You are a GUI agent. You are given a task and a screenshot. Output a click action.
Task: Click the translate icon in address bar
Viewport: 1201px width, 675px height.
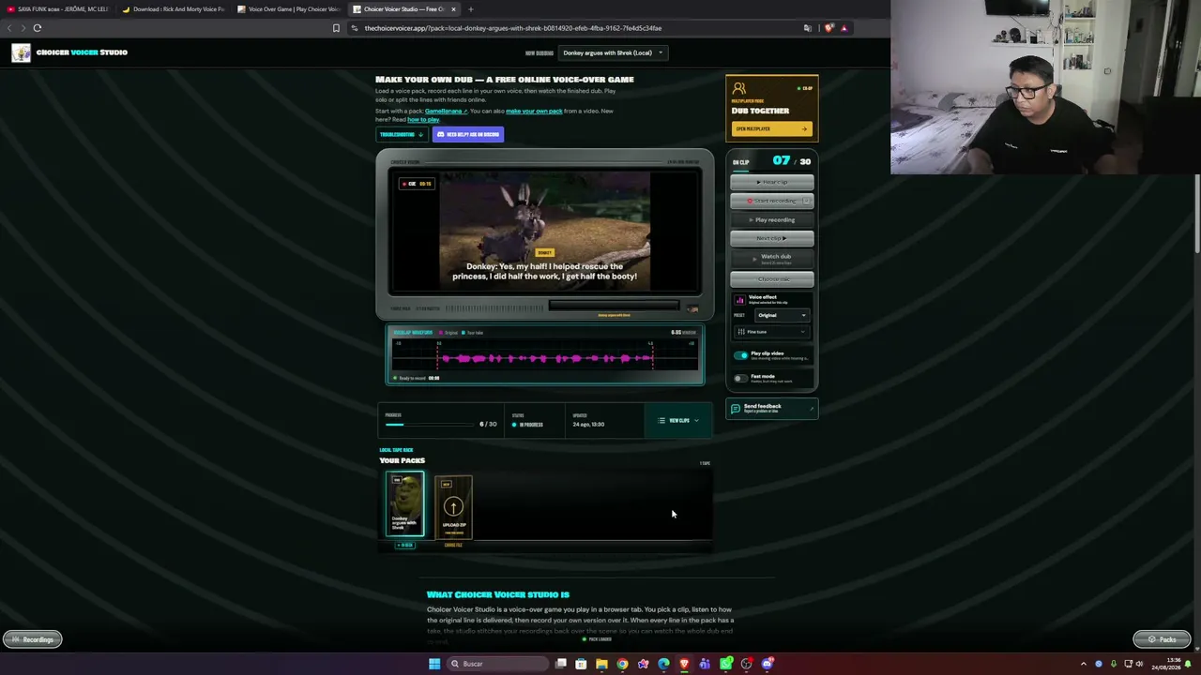[x=808, y=28]
